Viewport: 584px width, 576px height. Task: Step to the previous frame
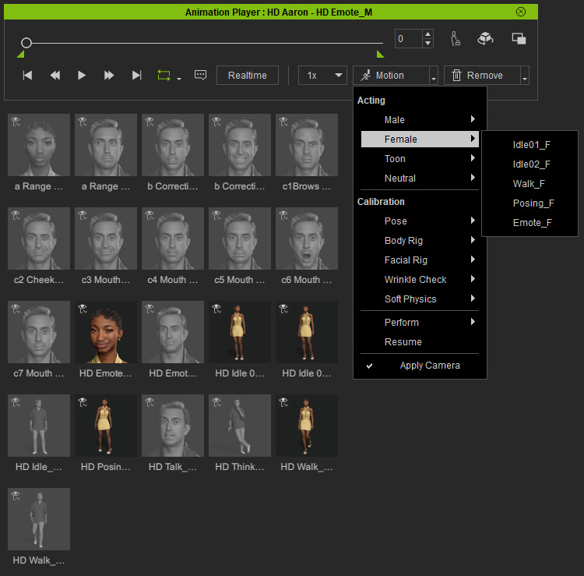[55, 76]
